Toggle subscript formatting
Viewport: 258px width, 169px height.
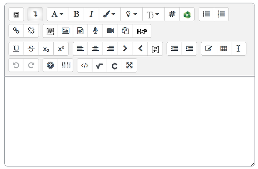46,49
